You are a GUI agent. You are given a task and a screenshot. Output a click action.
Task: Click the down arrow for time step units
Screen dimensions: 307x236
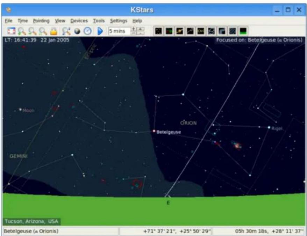pyautogui.click(x=140, y=33)
